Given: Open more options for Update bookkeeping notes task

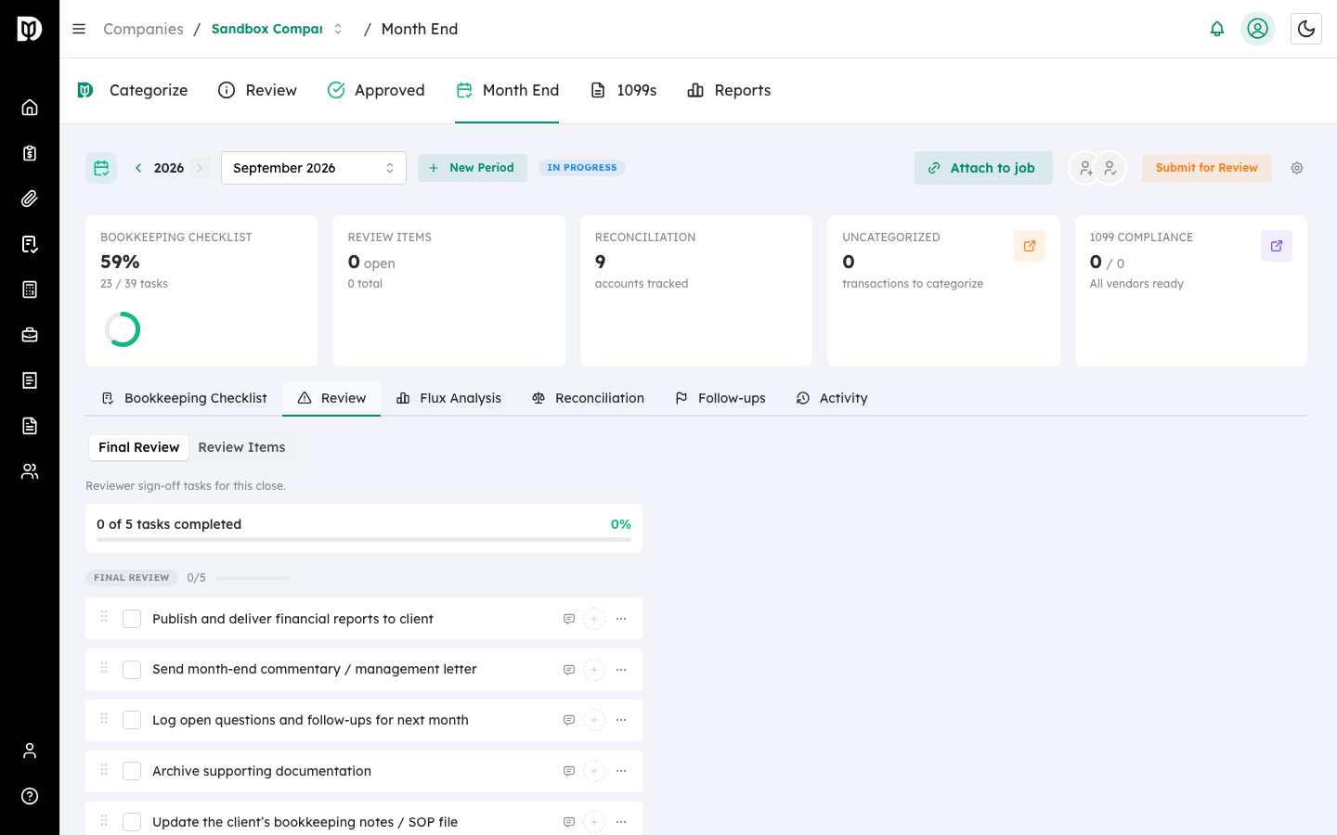Looking at the screenshot, I should (x=621, y=822).
